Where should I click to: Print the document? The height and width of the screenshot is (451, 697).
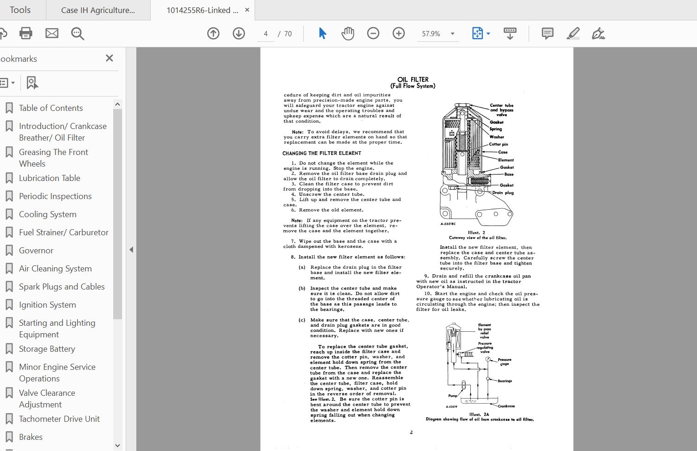click(x=26, y=33)
